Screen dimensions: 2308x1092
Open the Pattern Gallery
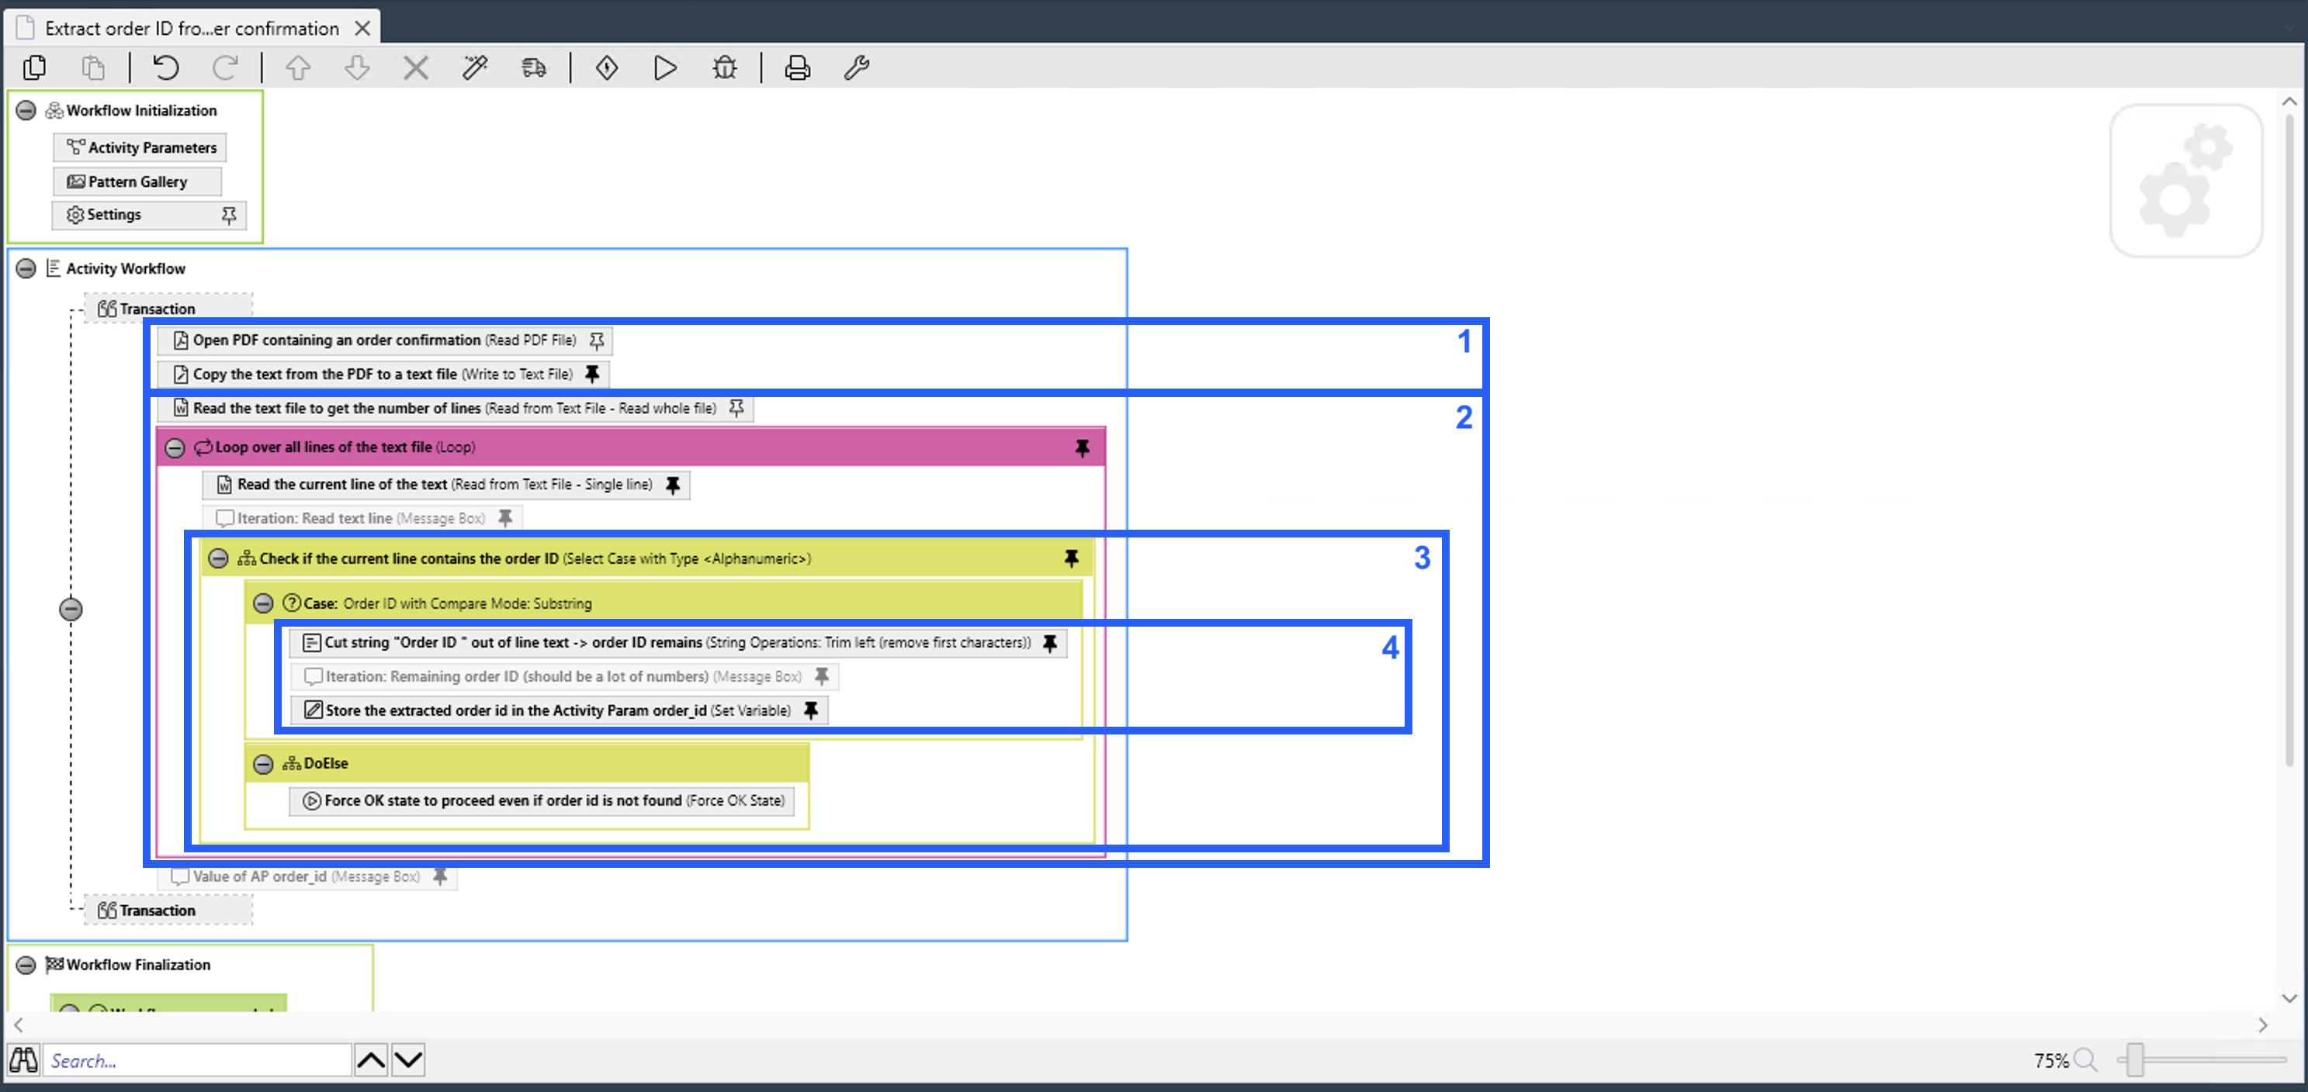(136, 181)
